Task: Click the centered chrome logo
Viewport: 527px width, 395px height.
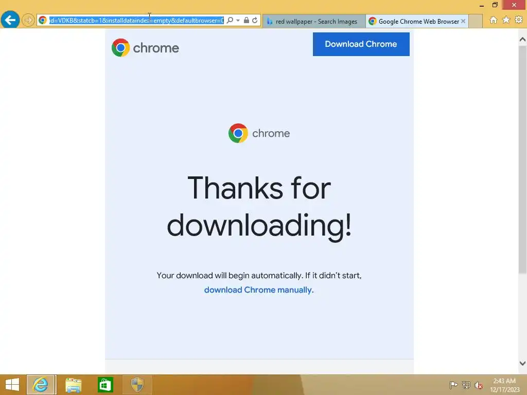Action: [x=259, y=133]
